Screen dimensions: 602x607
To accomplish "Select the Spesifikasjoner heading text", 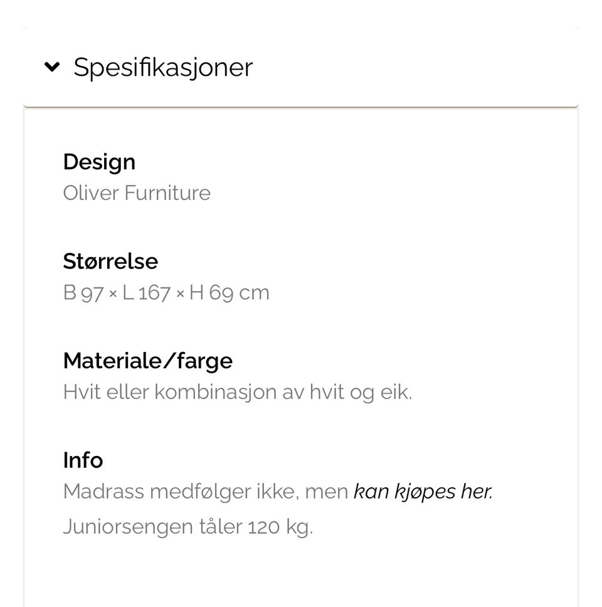I will (163, 67).
